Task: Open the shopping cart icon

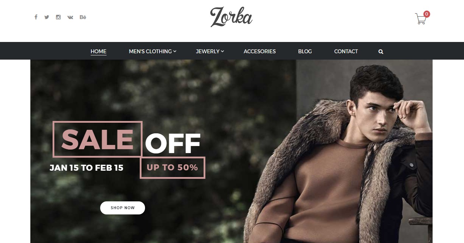Action: (x=421, y=19)
